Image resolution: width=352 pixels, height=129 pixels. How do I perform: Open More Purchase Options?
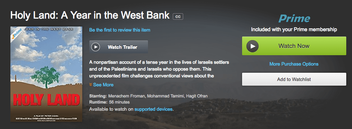[294, 64]
